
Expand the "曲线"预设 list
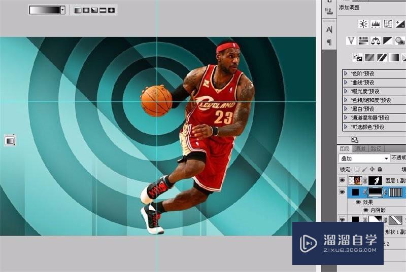pyautogui.click(x=346, y=83)
